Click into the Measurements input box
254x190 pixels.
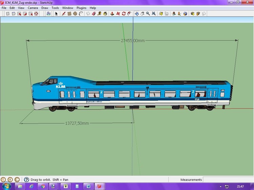pyautogui.click(x=228, y=180)
